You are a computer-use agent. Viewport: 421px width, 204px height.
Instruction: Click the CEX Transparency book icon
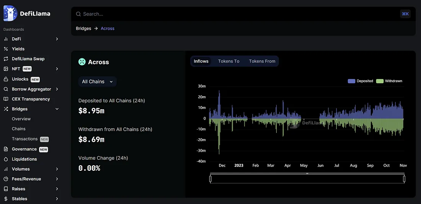tap(6, 99)
